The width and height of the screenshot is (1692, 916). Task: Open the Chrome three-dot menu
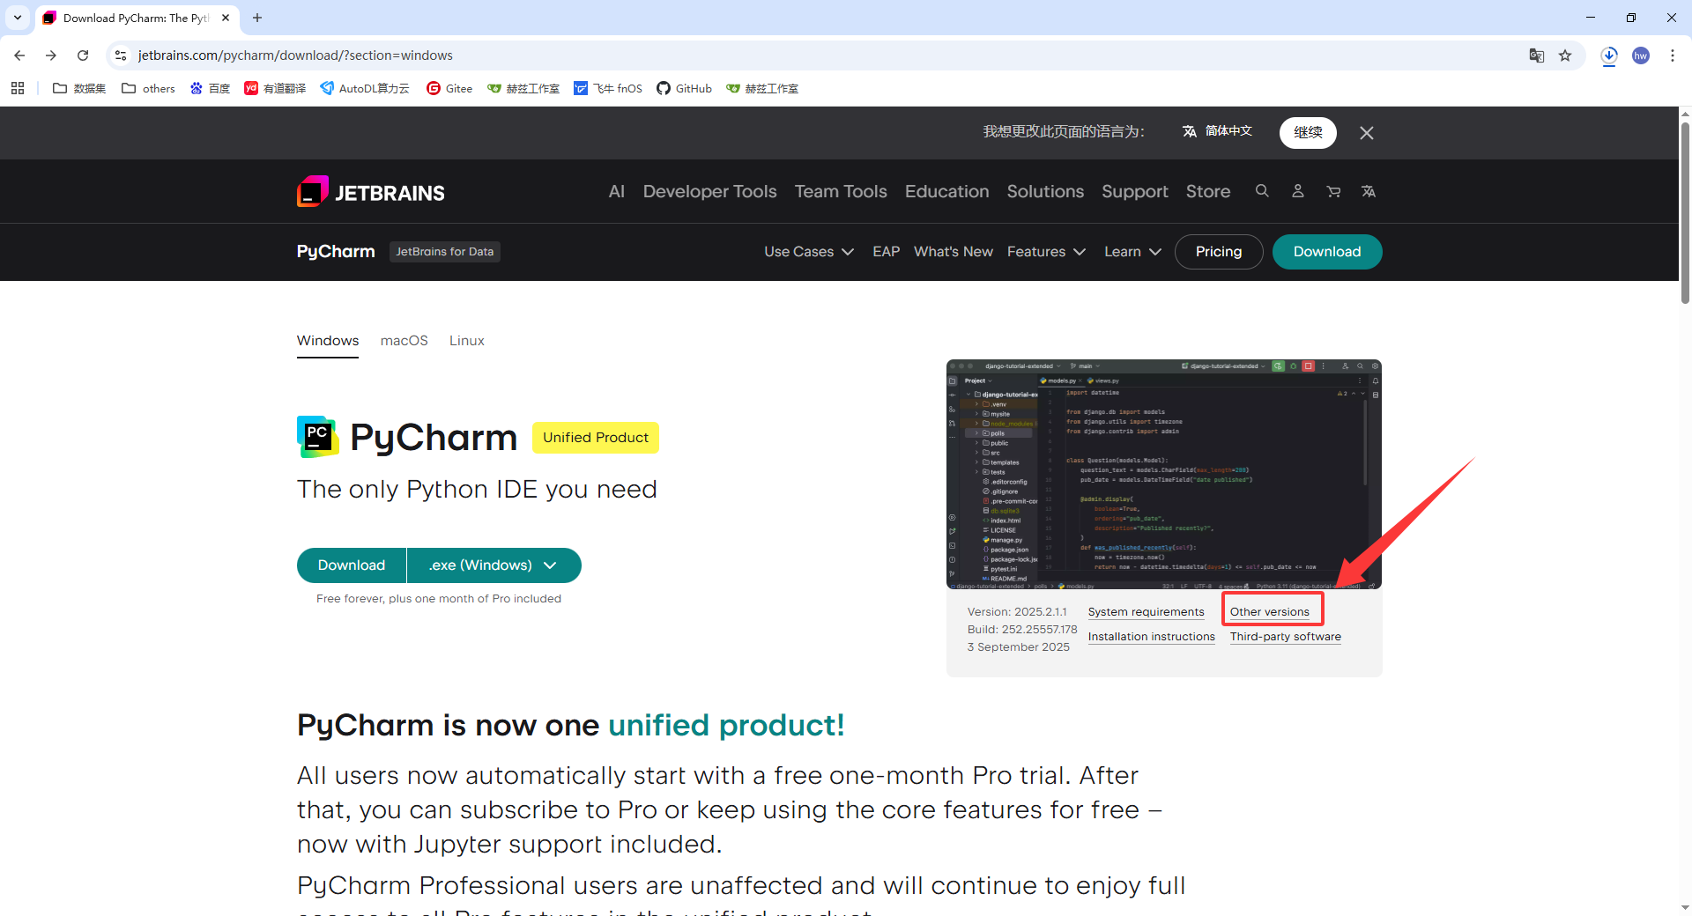(1673, 55)
